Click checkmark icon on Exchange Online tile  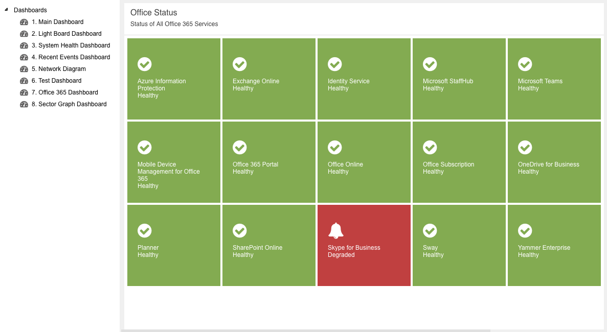pyautogui.click(x=240, y=64)
